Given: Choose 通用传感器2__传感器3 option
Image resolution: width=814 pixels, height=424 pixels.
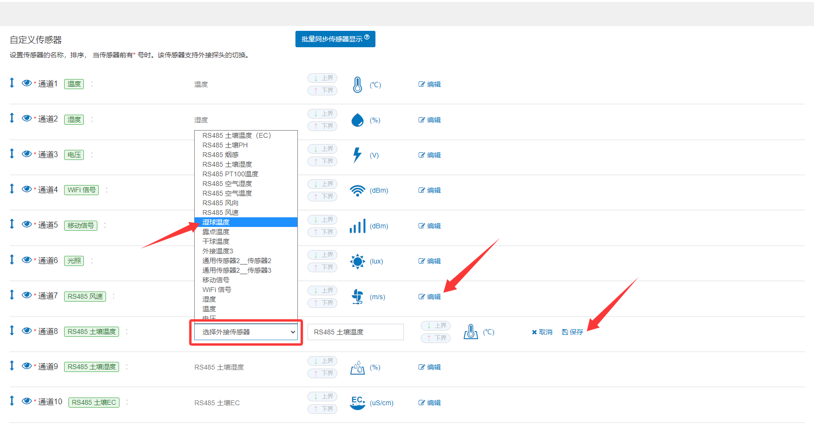Looking at the screenshot, I should (246, 270).
